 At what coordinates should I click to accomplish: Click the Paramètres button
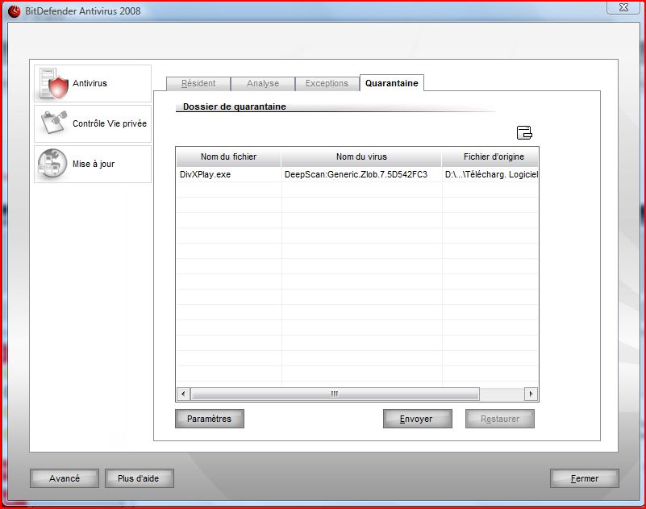210,419
